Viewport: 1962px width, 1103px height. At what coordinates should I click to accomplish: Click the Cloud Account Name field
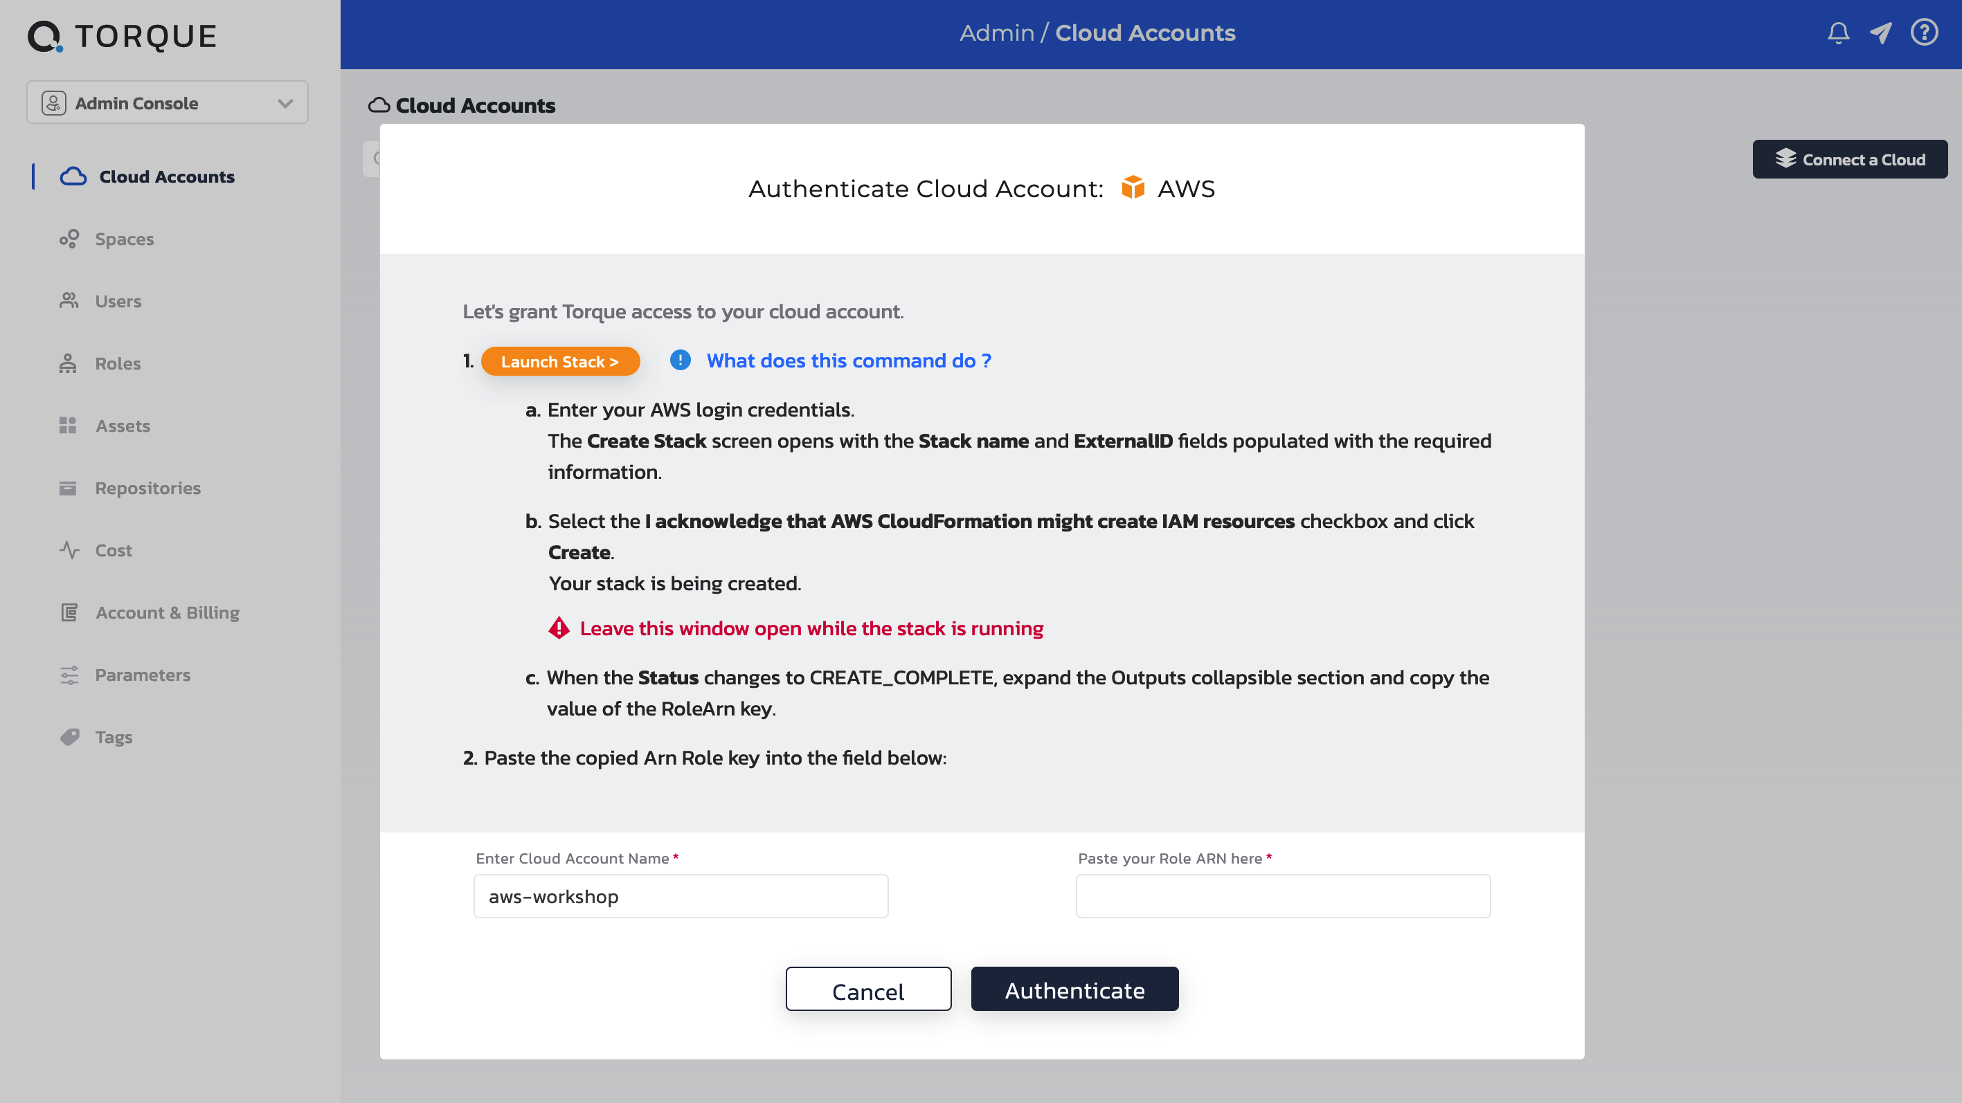[681, 896]
